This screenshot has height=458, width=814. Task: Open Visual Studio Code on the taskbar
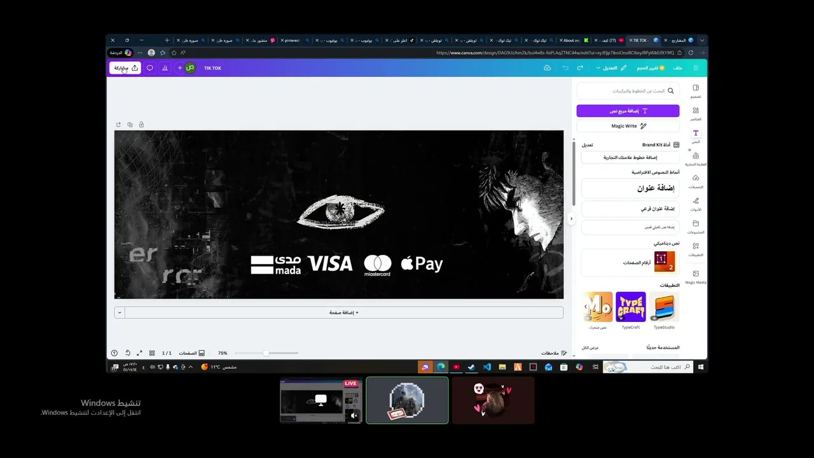point(487,367)
